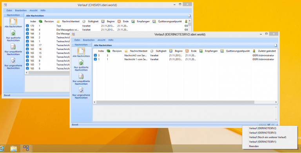Click the document icon in IDERINOTESRV2 header bar

point(276,45)
